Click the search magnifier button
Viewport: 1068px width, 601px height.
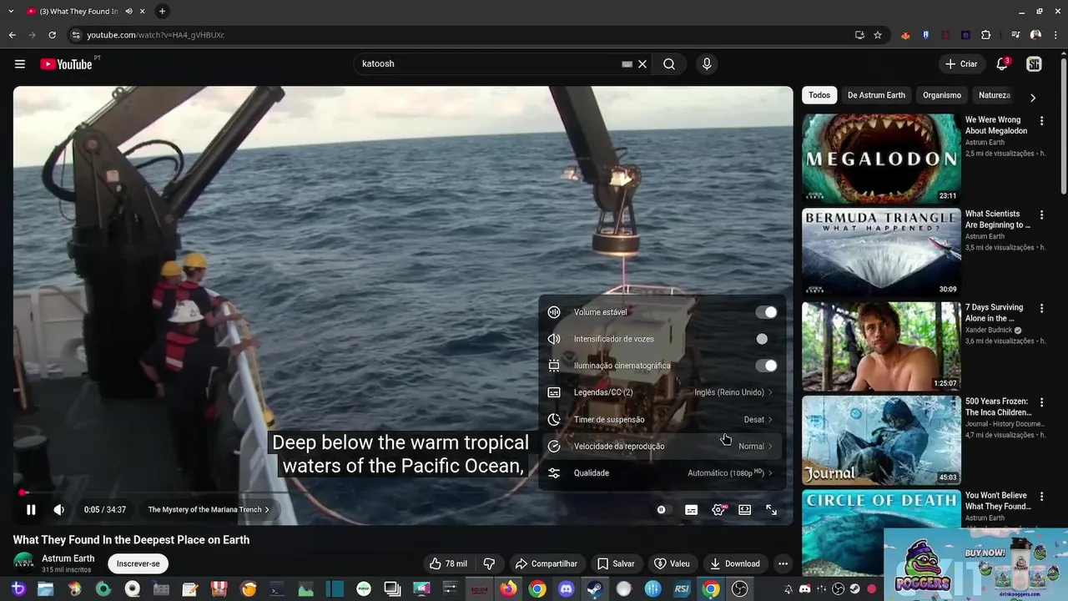[669, 64]
